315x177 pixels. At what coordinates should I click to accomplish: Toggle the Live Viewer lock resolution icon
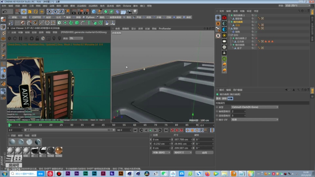click(x=37, y=38)
